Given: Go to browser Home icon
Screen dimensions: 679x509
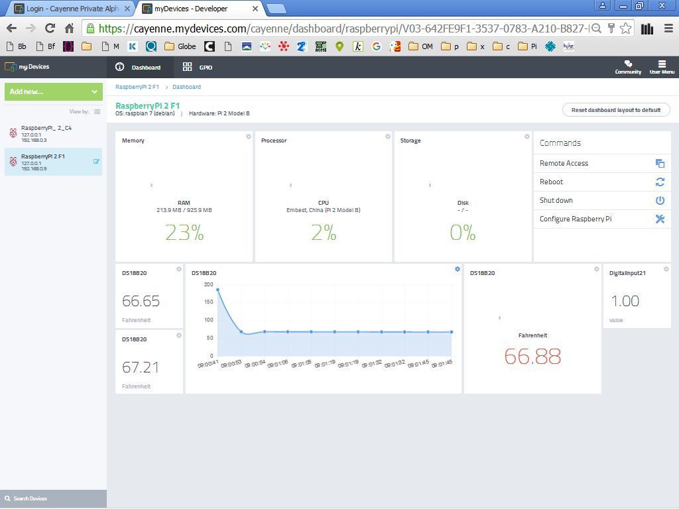Looking at the screenshot, I should click(69, 28).
